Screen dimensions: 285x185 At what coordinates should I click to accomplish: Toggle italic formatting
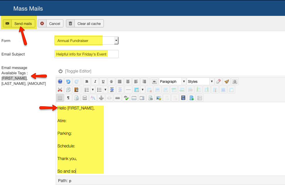[95, 82]
